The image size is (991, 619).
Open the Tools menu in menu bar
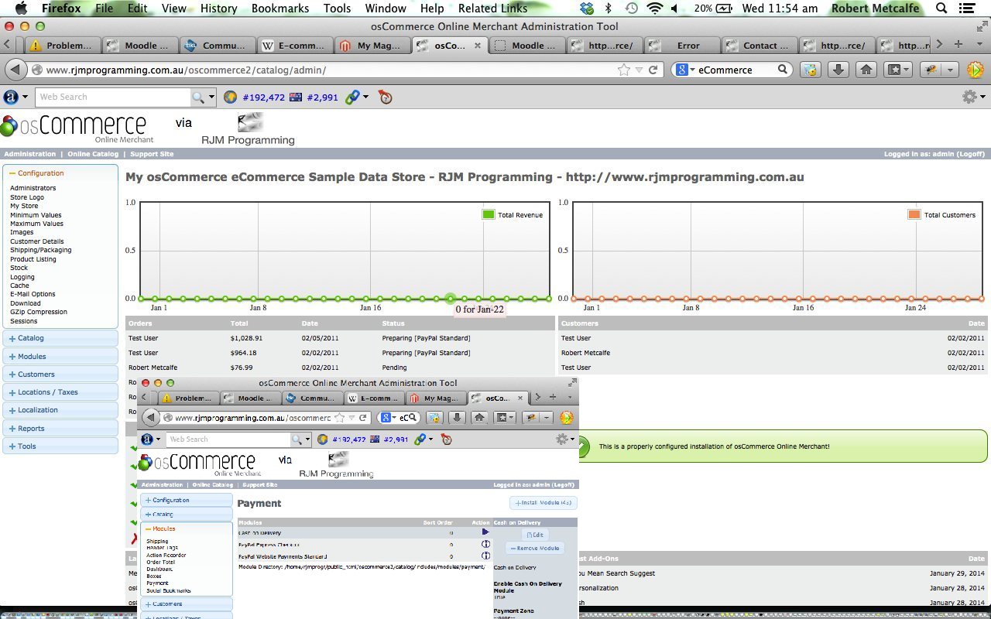click(x=337, y=9)
